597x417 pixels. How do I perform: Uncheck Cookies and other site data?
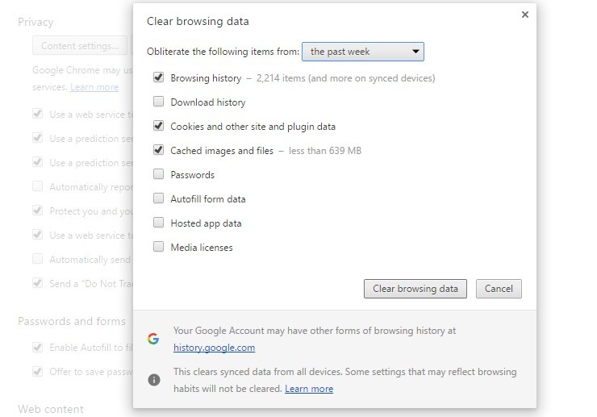158,126
